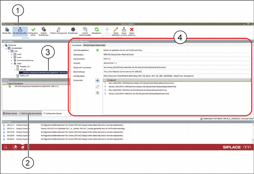Click Dienst zuordnen icon
The width and height of the screenshot is (254, 174).
click(124, 30)
